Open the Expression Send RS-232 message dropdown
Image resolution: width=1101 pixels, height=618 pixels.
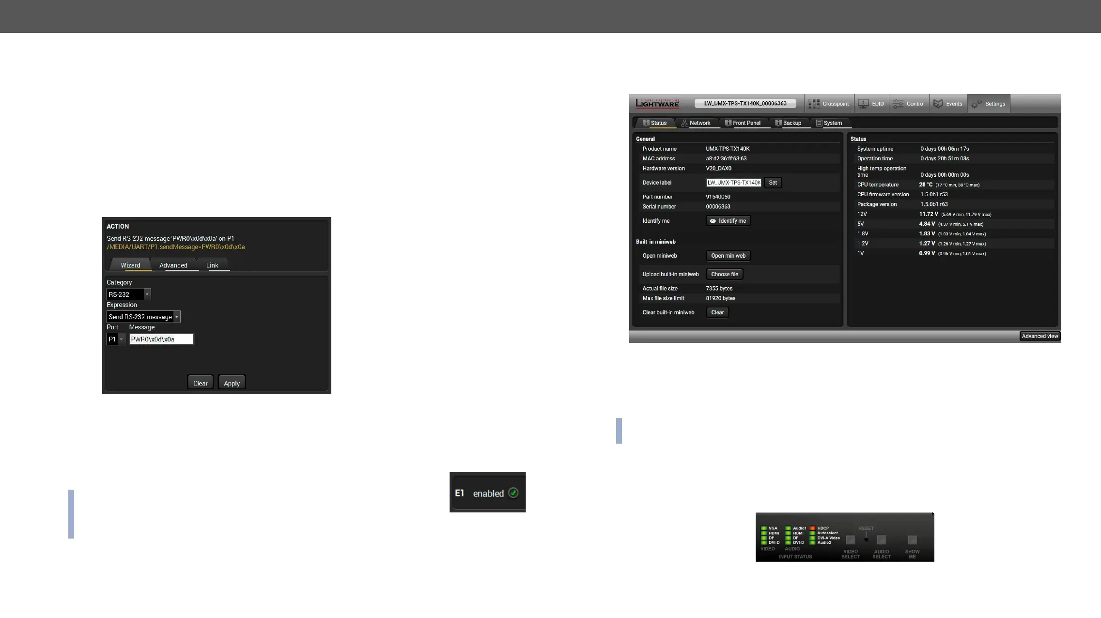[177, 317]
